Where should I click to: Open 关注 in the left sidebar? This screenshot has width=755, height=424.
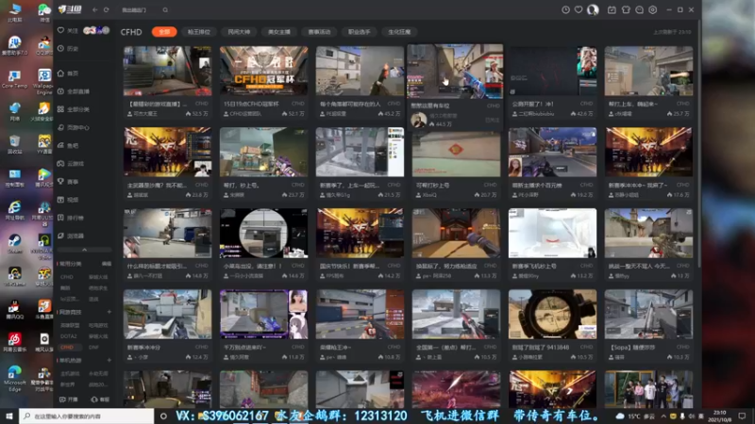(68, 30)
